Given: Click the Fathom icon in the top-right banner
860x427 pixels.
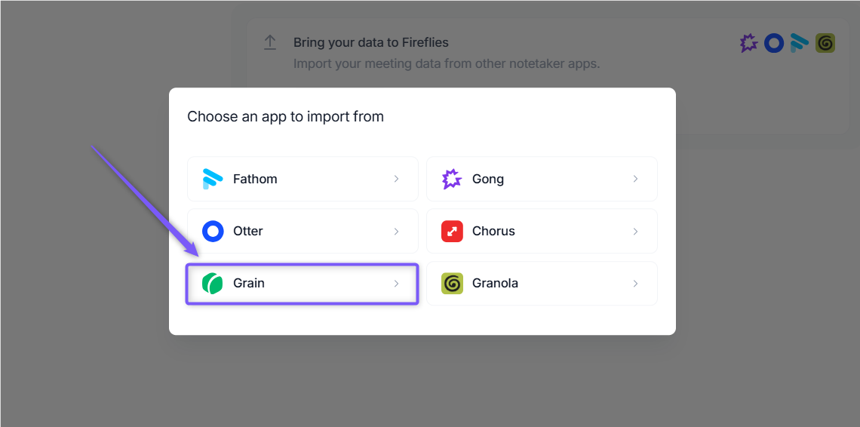Looking at the screenshot, I should pos(799,43).
